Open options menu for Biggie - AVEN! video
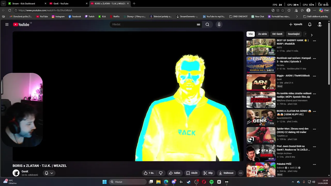 click(314, 76)
